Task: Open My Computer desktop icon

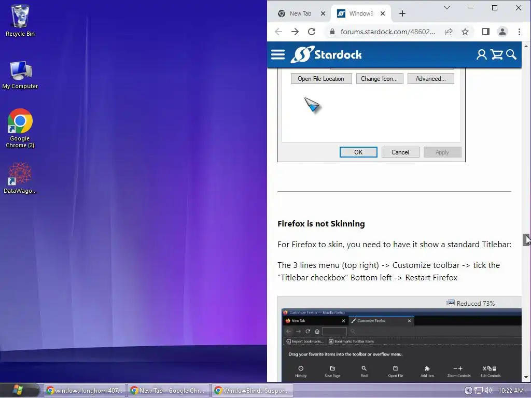Action: pyautogui.click(x=20, y=75)
